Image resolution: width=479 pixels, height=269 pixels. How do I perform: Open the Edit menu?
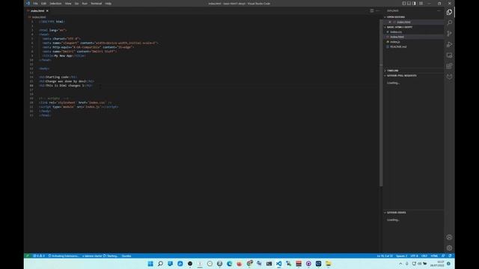coord(43,3)
